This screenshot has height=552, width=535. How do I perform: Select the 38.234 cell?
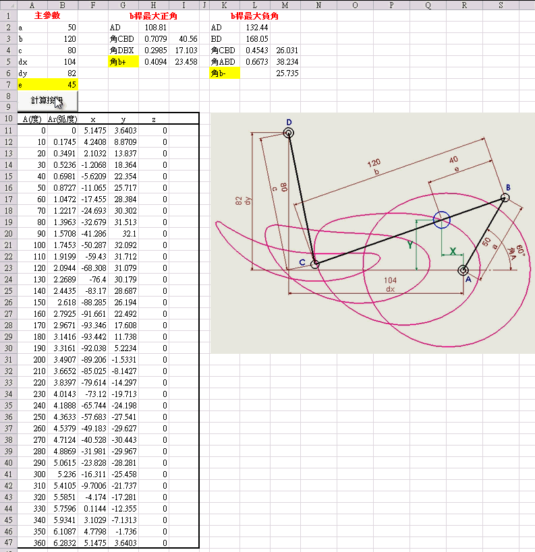click(x=285, y=62)
